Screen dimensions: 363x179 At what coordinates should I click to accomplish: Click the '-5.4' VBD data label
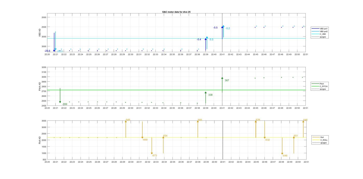tap(199, 40)
